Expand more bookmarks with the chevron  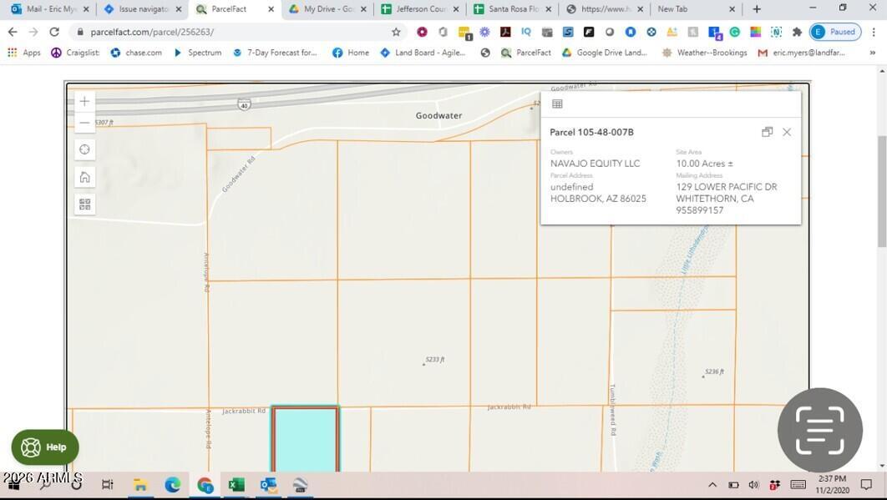click(x=871, y=52)
